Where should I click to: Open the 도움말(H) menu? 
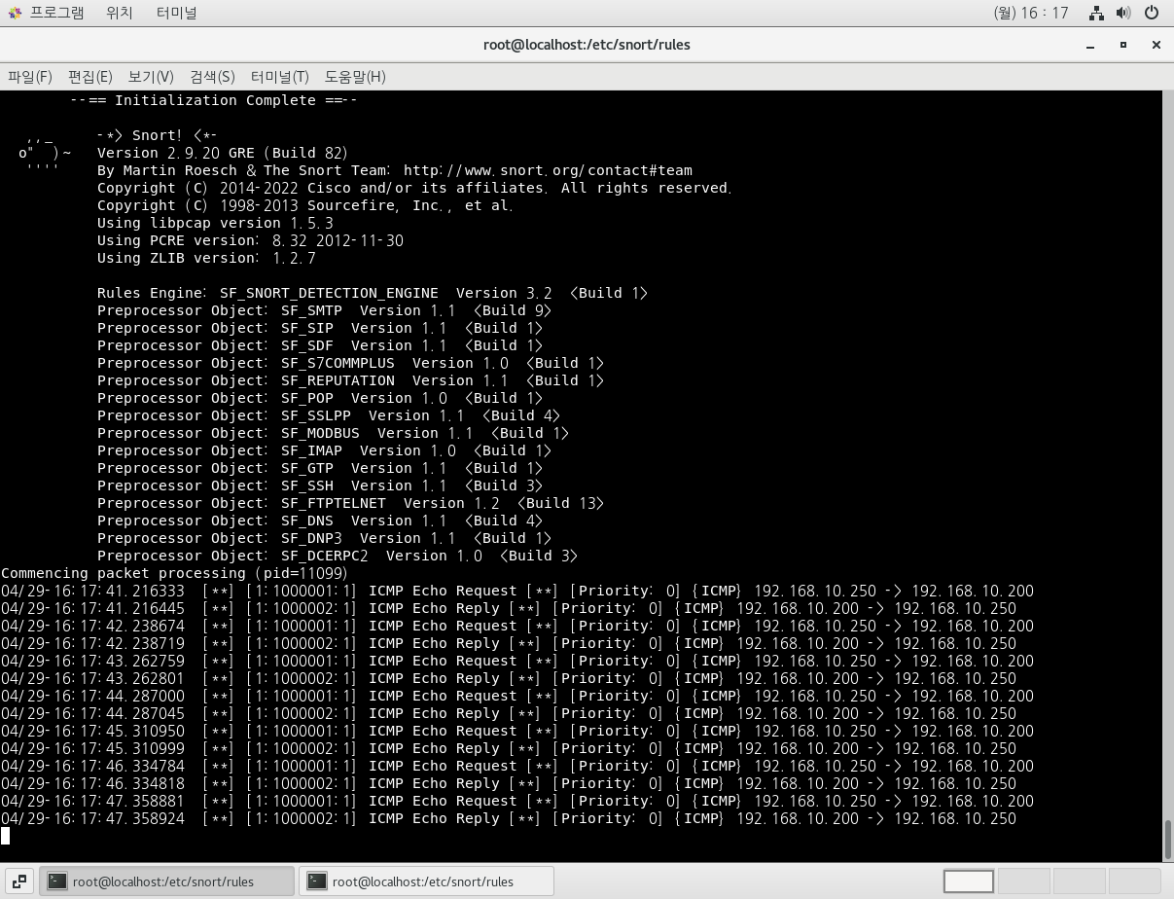pyautogui.click(x=355, y=77)
